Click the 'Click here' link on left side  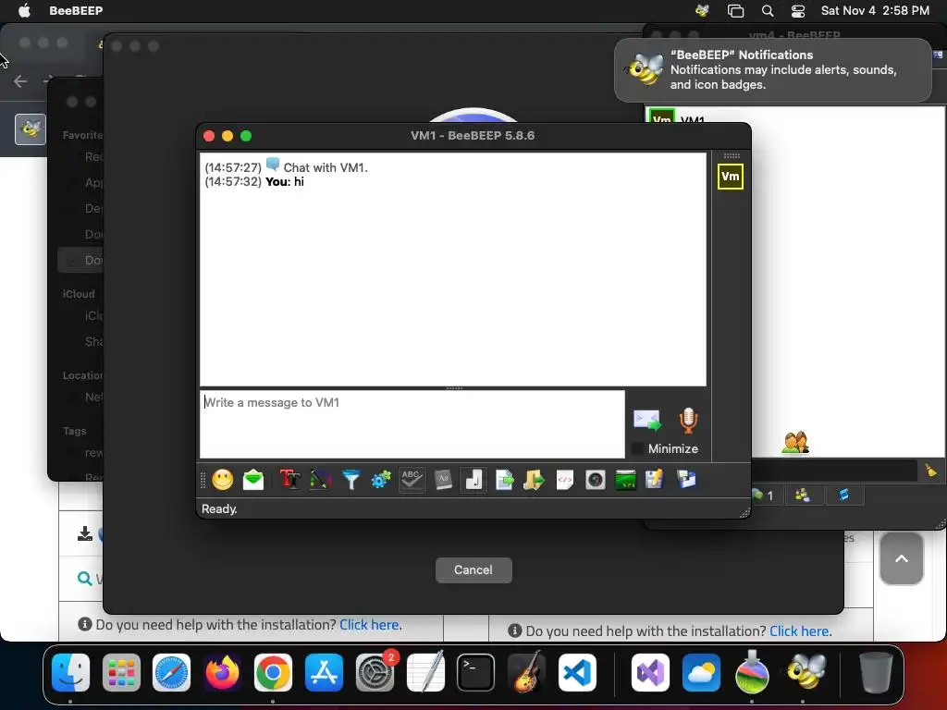(x=370, y=625)
